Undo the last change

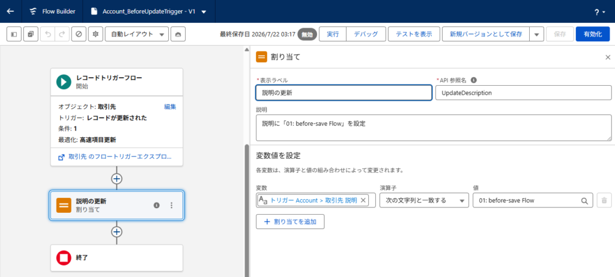pyautogui.click(x=48, y=34)
